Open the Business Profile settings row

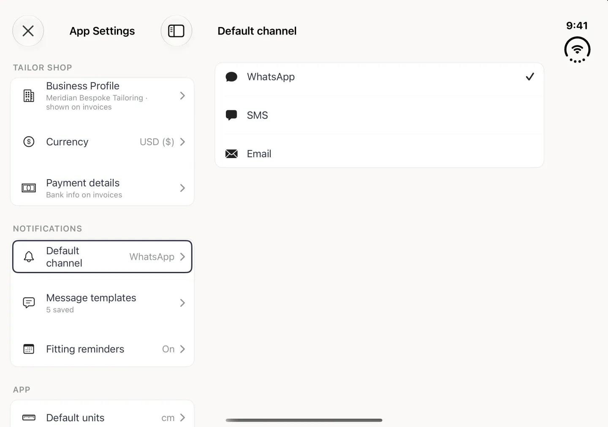click(x=102, y=96)
